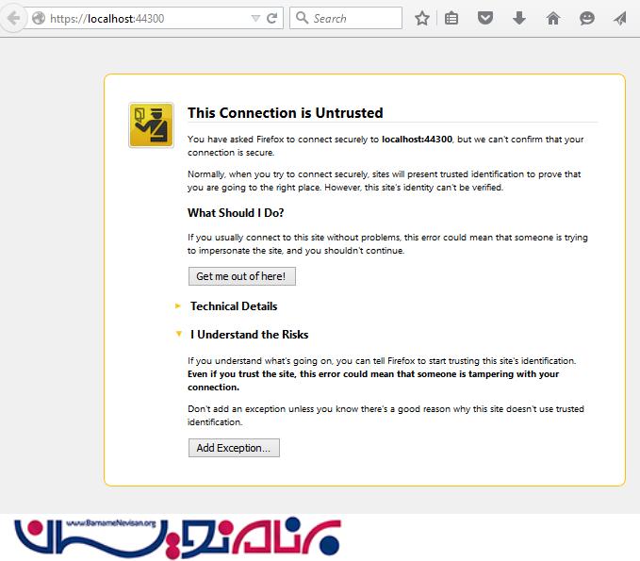The width and height of the screenshot is (640, 561).
Task: Go back using the back arrow button
Action: pos(12,18)
